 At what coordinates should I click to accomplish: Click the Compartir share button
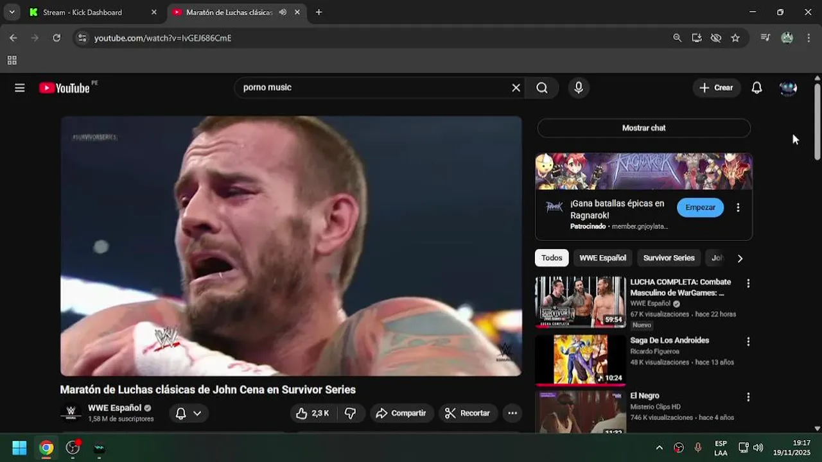click(401, 413)
